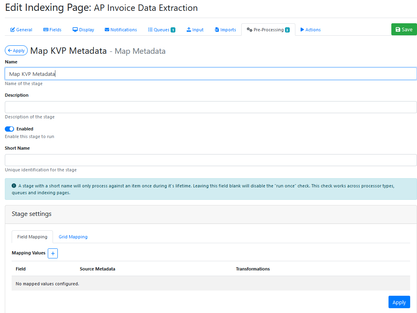This screenshot has width=417, height=313.
Task: Switch to the Grid Mapping tab
Action: (73, 237)
